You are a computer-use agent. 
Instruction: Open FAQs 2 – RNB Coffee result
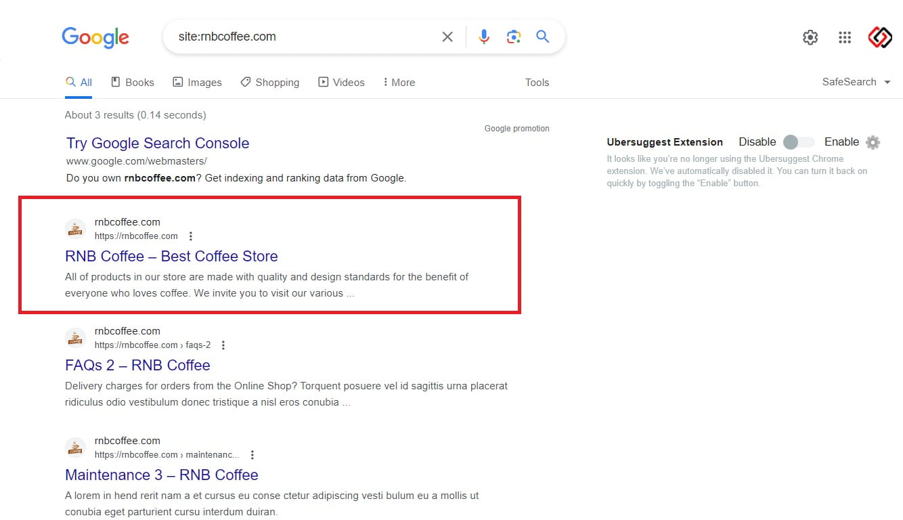137,366
